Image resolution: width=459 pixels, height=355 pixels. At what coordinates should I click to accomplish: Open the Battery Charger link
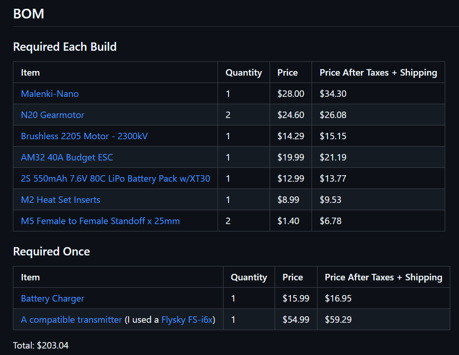(x=53, y=298)
